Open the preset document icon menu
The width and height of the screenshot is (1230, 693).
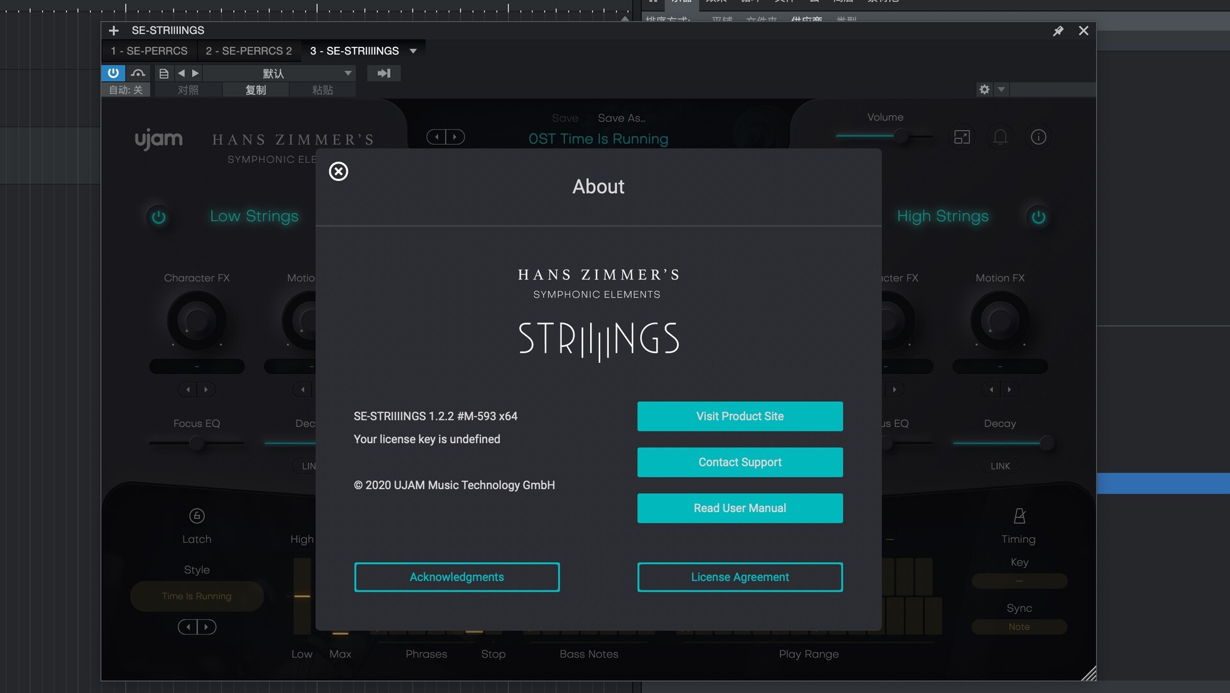coord(164,73)
